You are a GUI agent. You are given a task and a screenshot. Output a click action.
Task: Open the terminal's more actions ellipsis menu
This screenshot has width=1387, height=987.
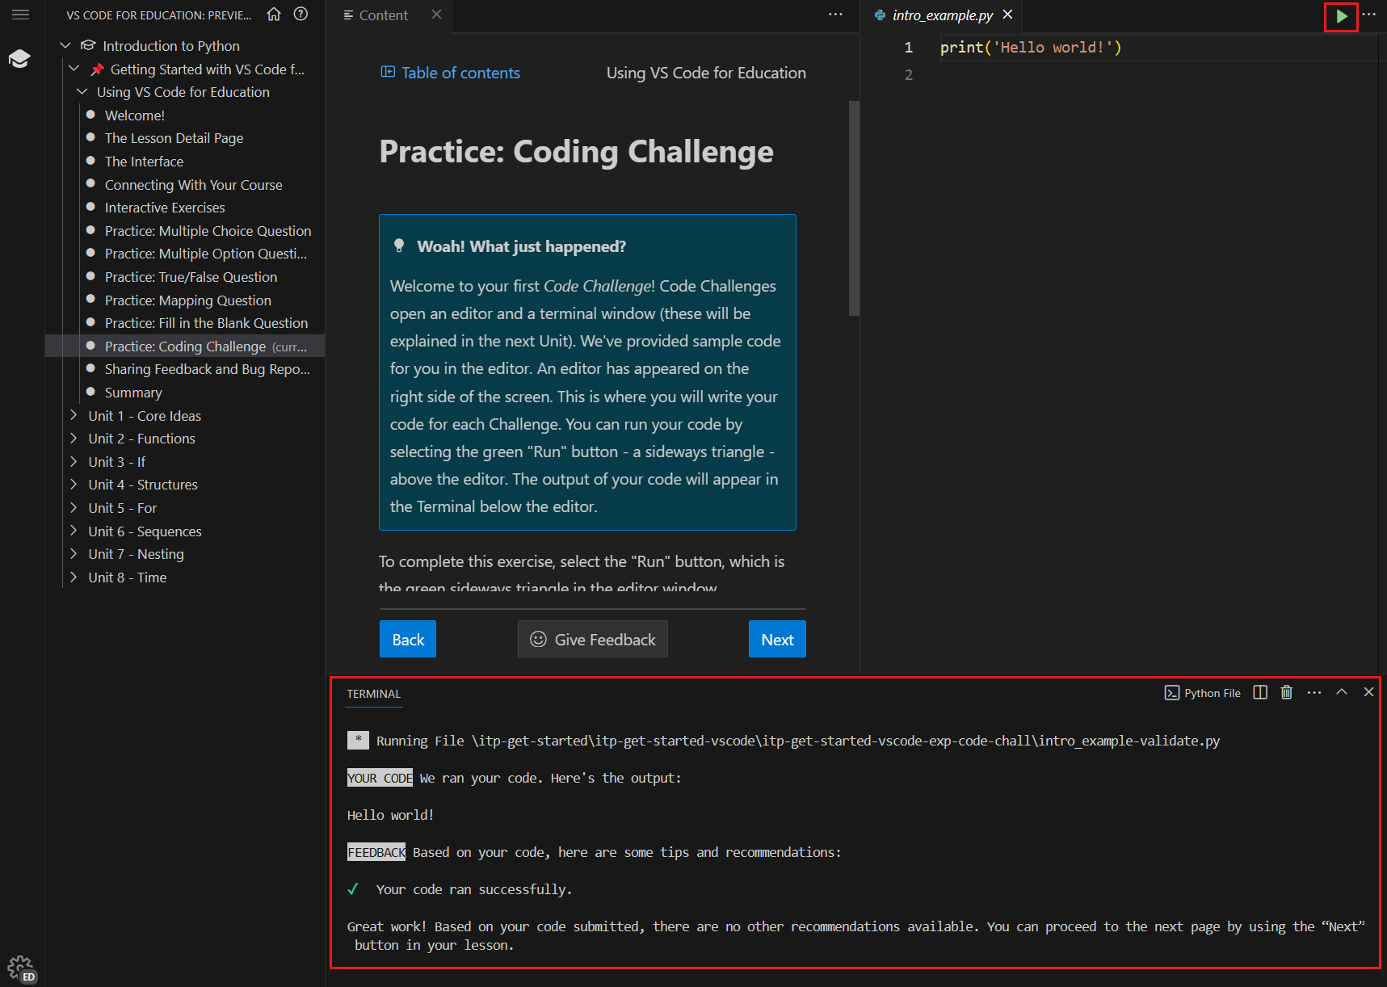[1314, 692]
